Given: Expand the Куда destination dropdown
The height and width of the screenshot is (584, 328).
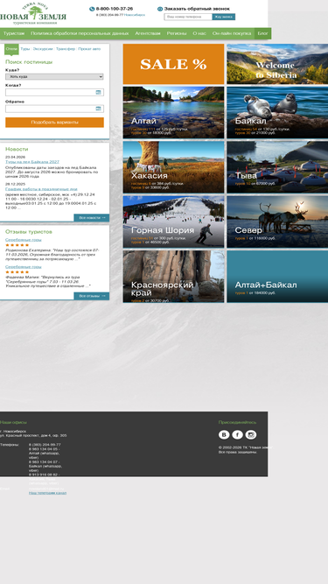Looking at the screenshot, I should click(54, 77).
